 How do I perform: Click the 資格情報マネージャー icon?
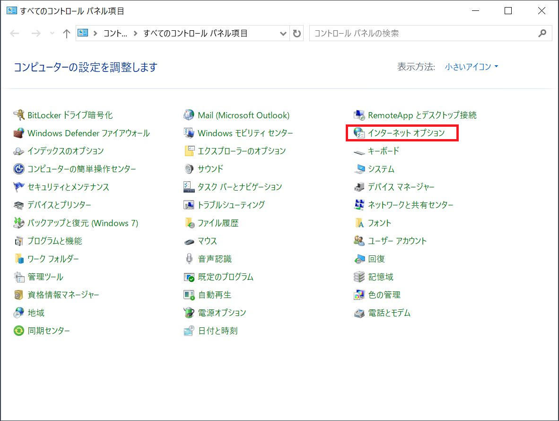tap(18, 295)
